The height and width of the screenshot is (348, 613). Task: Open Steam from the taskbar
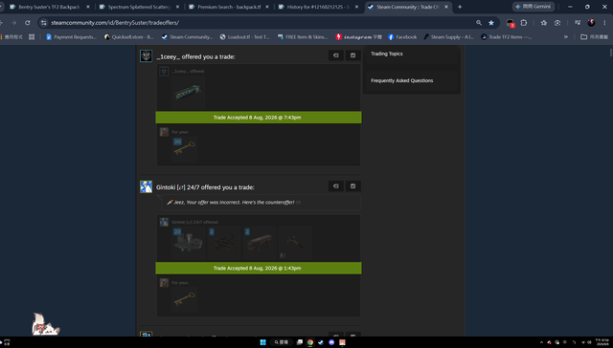click(321, 342)
